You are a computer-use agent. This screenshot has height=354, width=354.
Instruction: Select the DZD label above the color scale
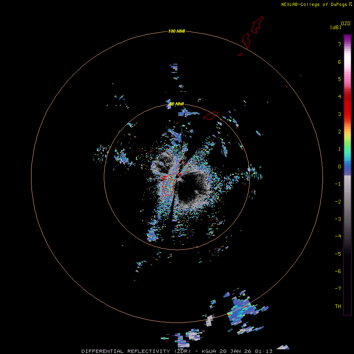346,24
